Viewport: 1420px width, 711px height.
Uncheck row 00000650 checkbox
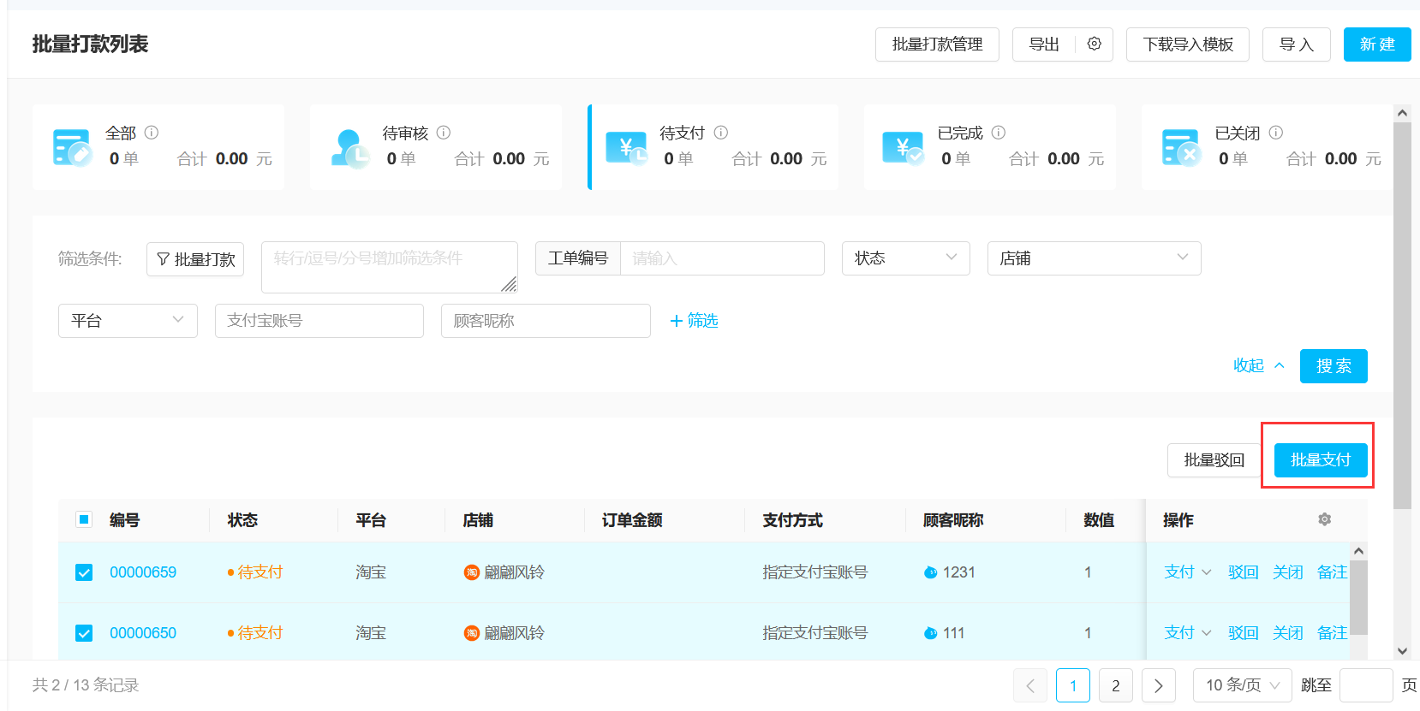pos(84,633)
